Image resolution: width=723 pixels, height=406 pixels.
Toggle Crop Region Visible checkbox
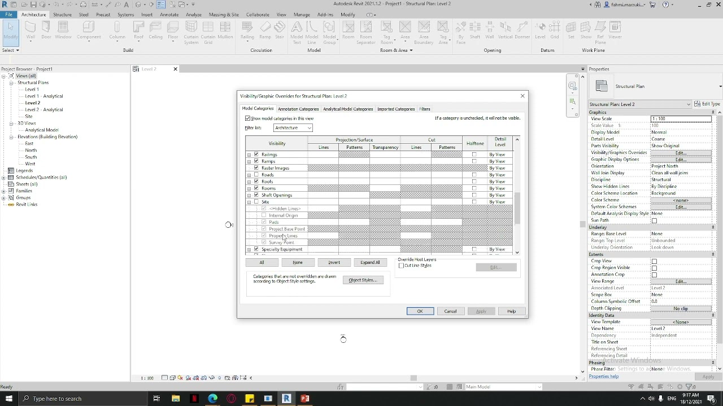[x=654, y=268]
